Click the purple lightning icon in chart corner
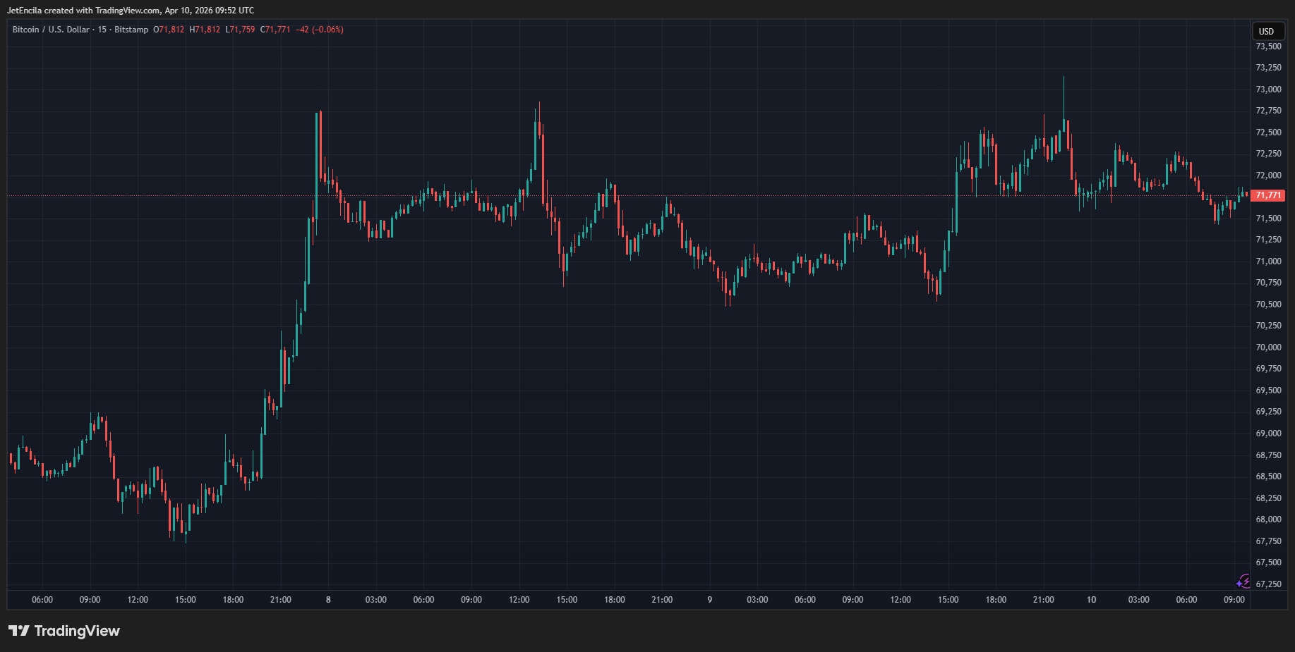Screen dimensions: 1295x652 (x=1243, y=581)
